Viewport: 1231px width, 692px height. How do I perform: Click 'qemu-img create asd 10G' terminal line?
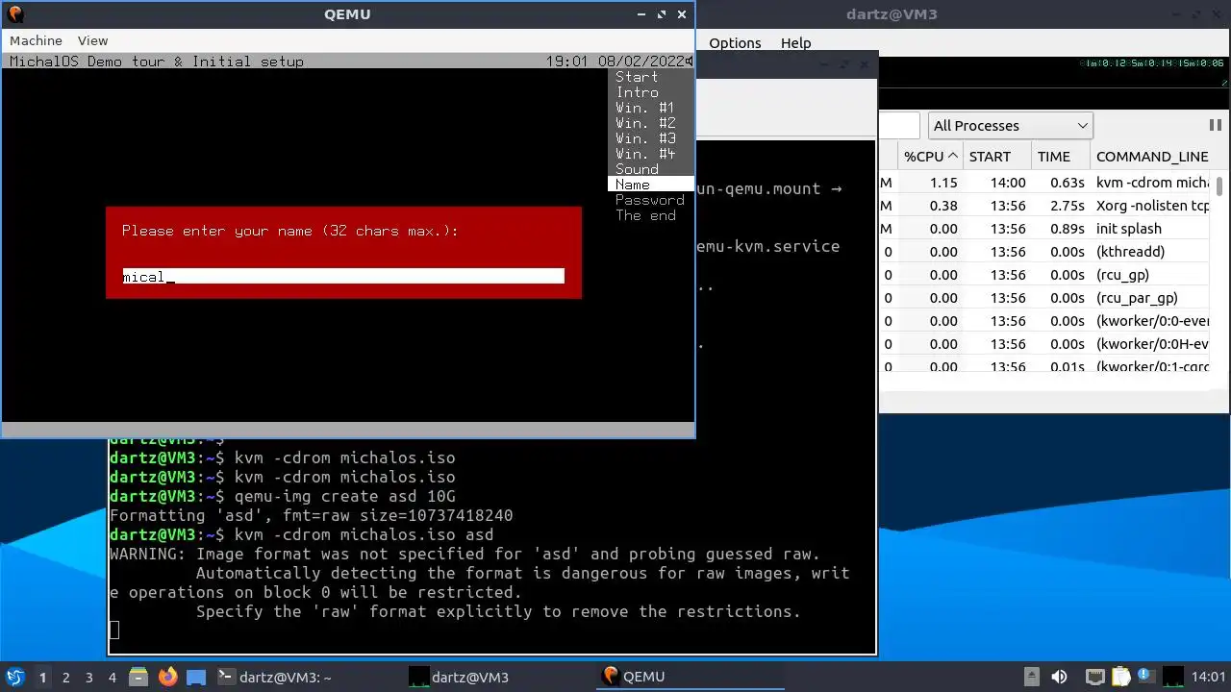coord(283,496)
